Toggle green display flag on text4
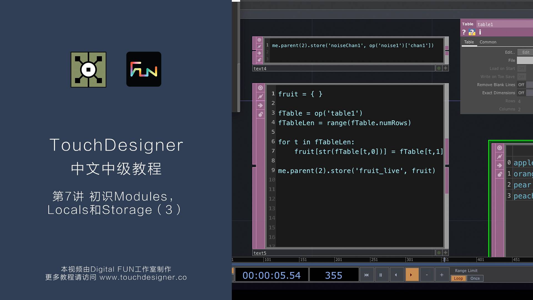This screenshot has width=533, height=300. (x=439, y=68)
